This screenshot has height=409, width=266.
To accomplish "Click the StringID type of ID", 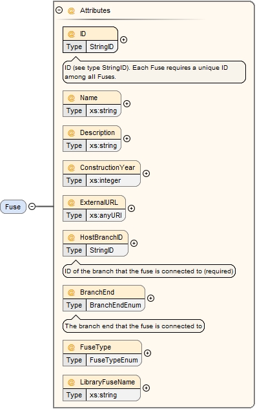I will click(x=101, y=47).
